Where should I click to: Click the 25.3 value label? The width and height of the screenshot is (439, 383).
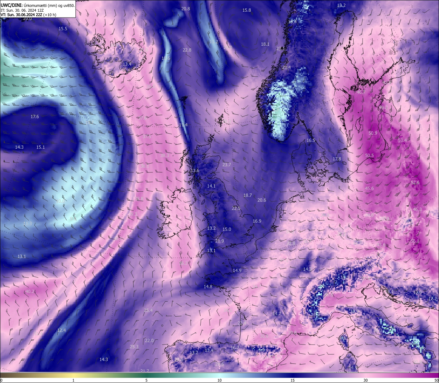click(x=134, y=347)
